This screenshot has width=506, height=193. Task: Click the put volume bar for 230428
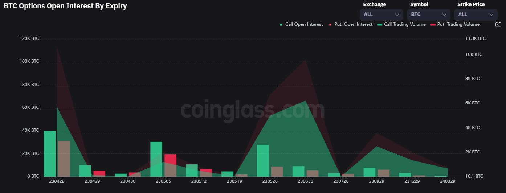64,159
